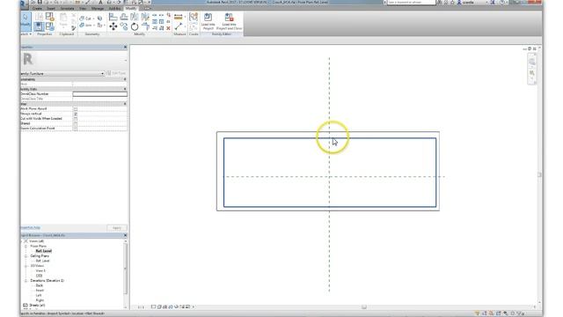The width and height of the screenshot is (563, 317).
Task: Close the Properties palette
Action: (x=125, y=47)
